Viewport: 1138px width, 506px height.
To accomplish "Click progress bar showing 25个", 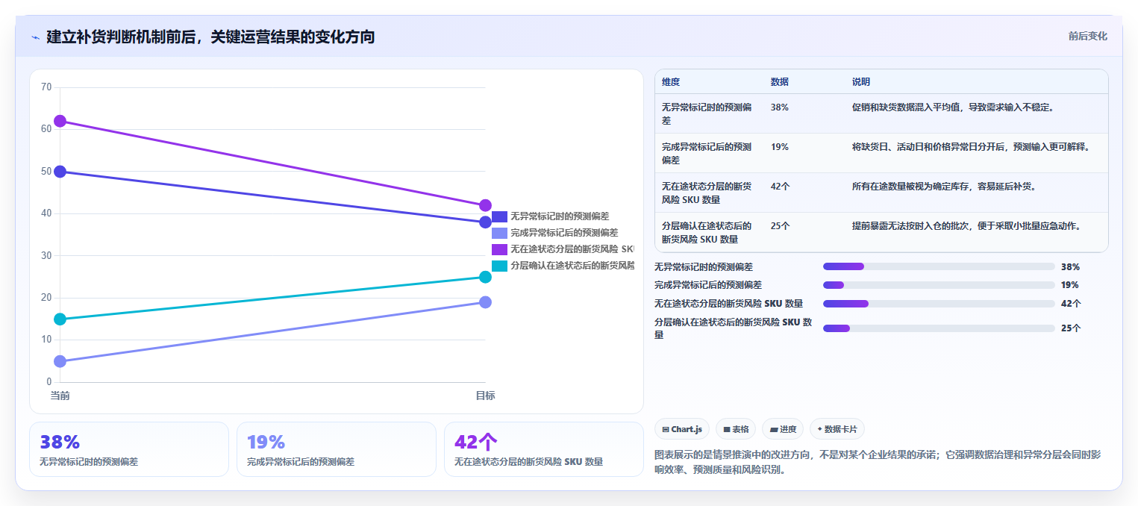I will (939, 328).
